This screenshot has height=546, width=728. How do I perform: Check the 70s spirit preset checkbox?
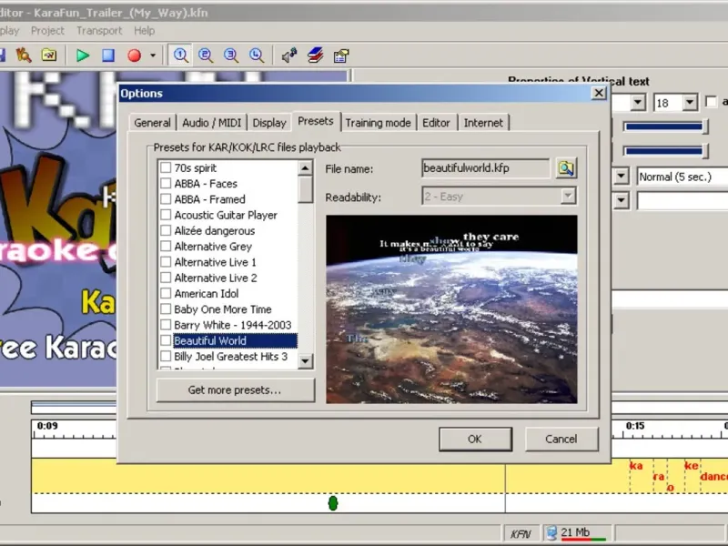coord(166,168)
